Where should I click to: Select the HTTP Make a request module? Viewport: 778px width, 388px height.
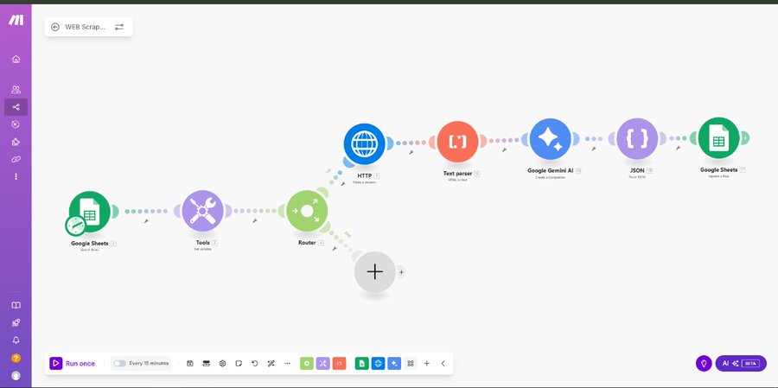point(365,144)
